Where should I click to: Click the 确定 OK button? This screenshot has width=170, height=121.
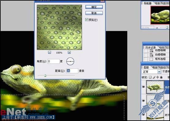tap(94, 7)
